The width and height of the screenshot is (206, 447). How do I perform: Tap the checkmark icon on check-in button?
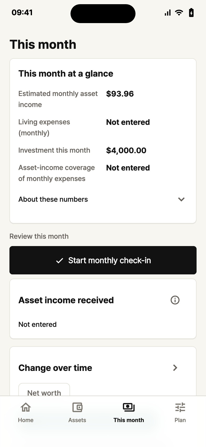[60, 260]
